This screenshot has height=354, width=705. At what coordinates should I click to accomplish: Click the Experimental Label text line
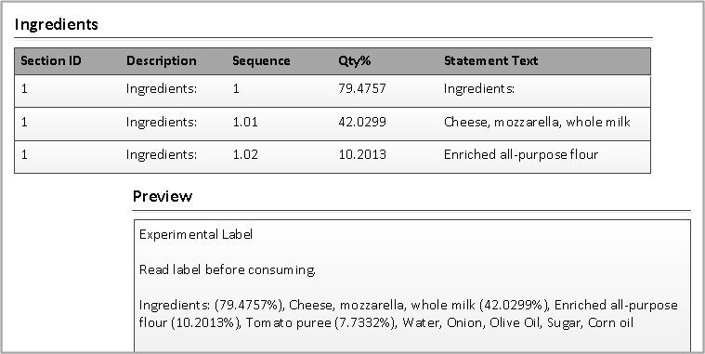click(x=196, y=234)
